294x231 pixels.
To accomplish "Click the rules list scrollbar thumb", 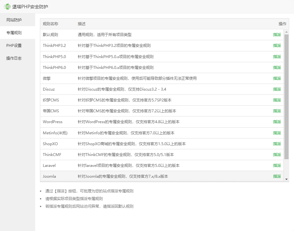I will (286, 97).
